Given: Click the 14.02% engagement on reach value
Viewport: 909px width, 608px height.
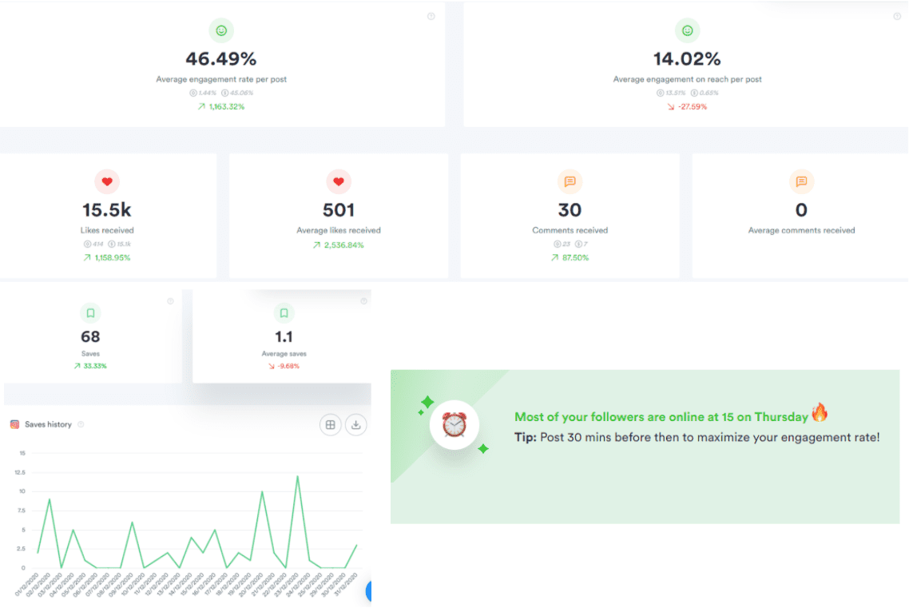Looking at the screenshot, I should tap(687, 58).
